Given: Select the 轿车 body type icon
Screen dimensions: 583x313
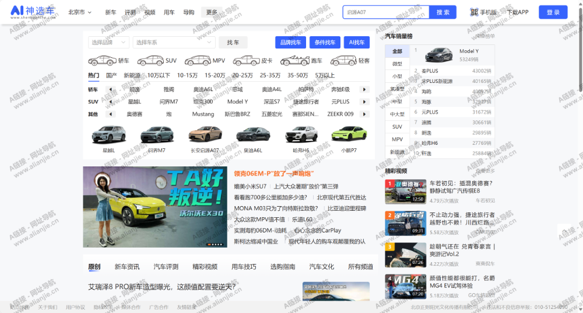Looking at the screenshot, I should click(102, 60).
